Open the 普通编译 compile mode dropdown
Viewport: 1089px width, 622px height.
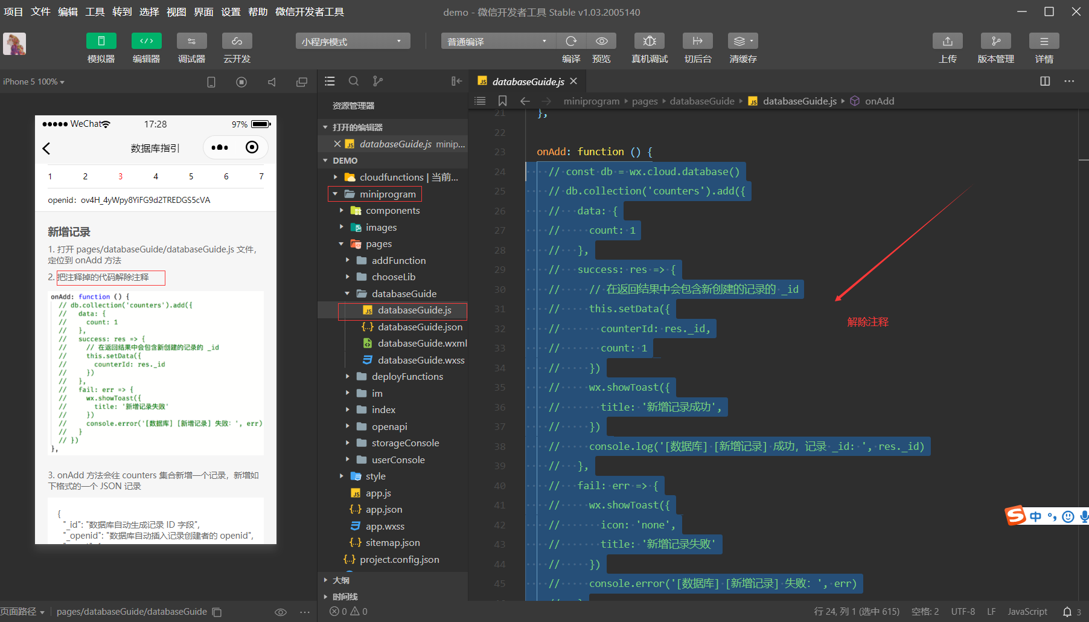pos(499,41)
